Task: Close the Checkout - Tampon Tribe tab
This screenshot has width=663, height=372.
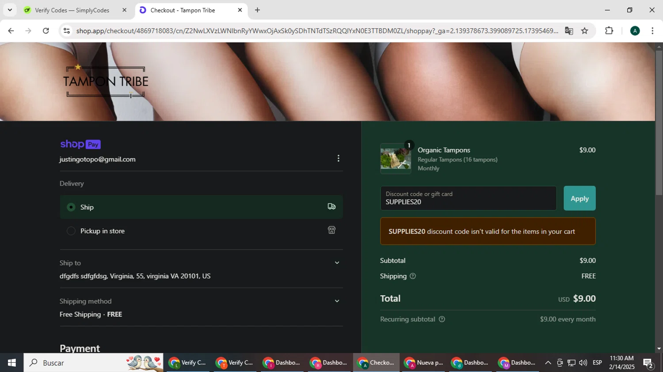Action: pos(240,10)
